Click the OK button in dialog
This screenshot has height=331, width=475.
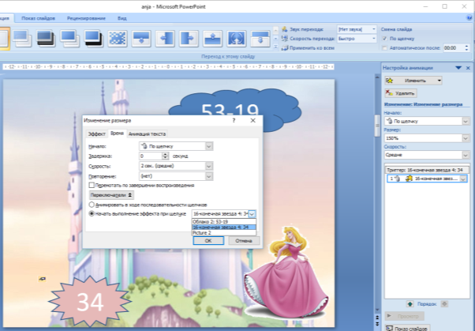tap(208, 241)
